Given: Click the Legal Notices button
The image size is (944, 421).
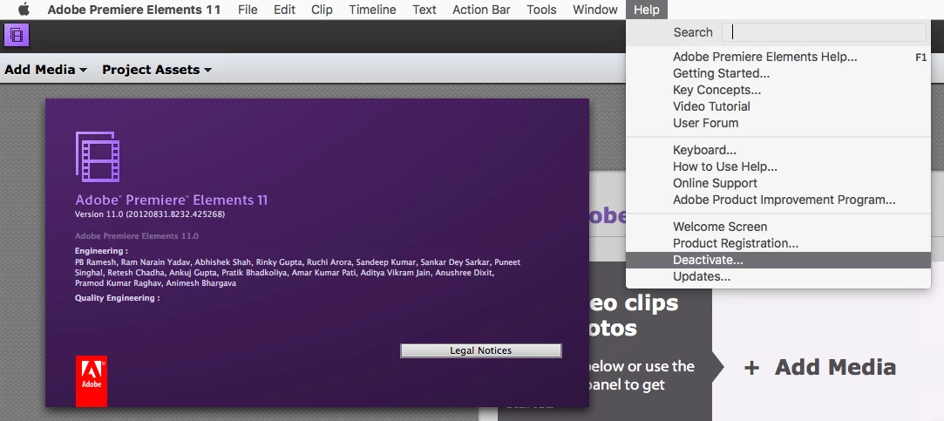Looking at the screenshot, I should [x=481, y=350].
